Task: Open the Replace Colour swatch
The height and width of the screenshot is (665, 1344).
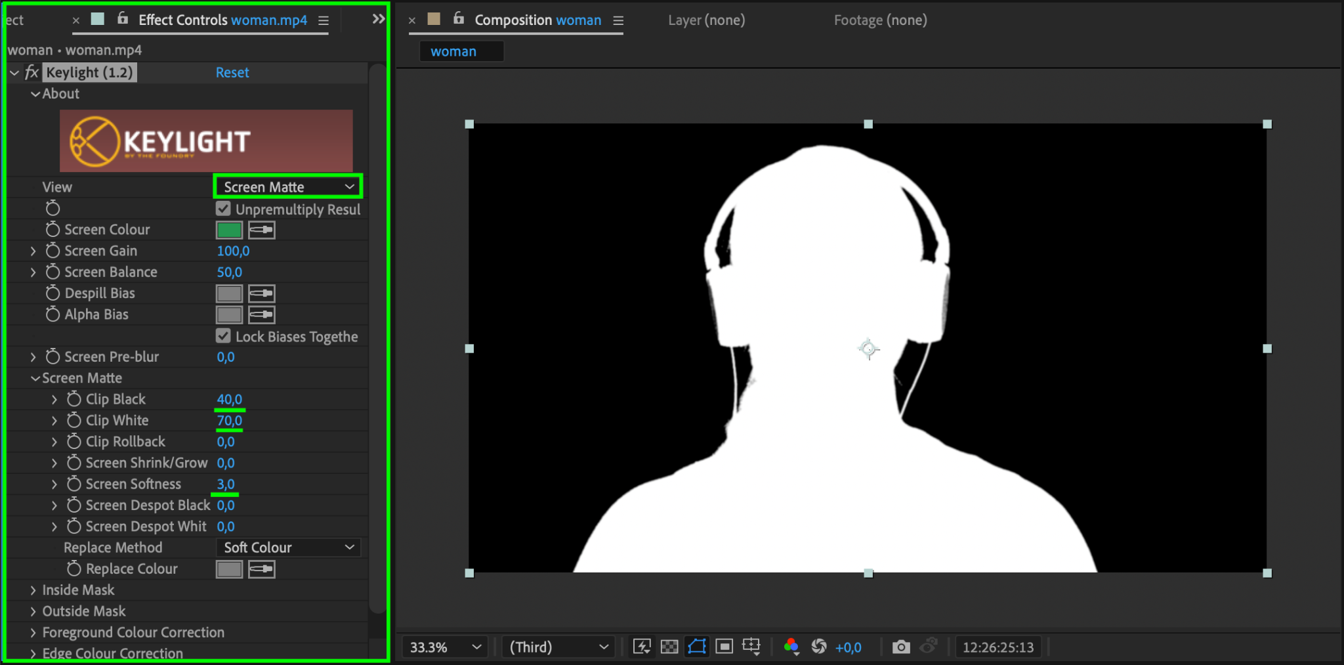Action: (229, 569)
